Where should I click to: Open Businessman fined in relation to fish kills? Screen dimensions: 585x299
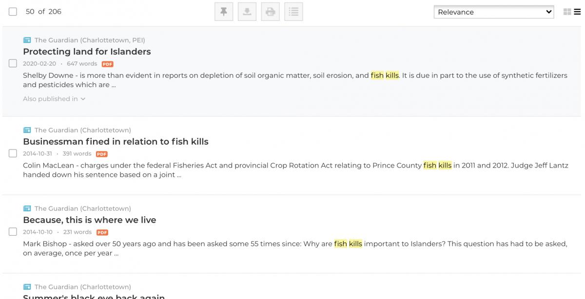pyautogui.click(x=116, y=142)
